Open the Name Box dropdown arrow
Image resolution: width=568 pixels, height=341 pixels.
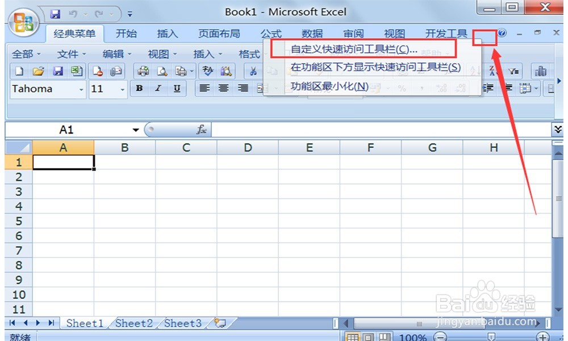[136, 130]
